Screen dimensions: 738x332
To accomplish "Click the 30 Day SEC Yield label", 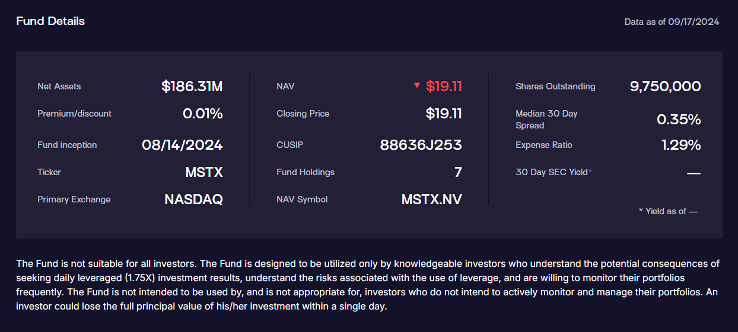I will click(x=552, y=172).
